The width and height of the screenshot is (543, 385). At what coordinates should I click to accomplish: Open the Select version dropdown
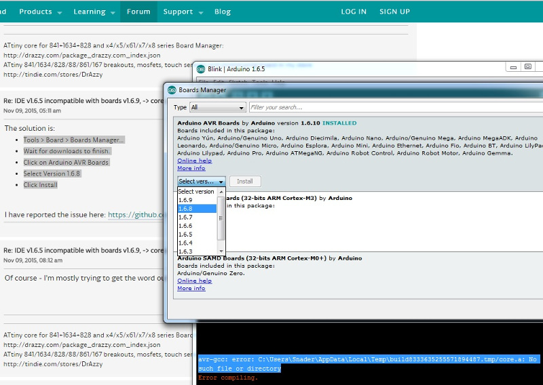coord(202,181)
